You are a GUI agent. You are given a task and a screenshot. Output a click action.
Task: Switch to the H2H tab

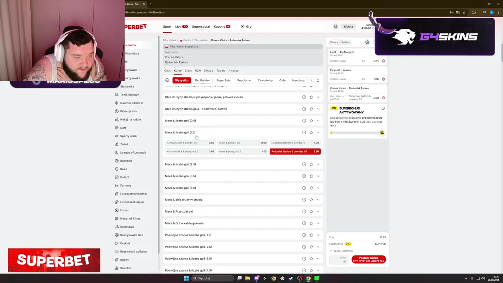point(198,70)
